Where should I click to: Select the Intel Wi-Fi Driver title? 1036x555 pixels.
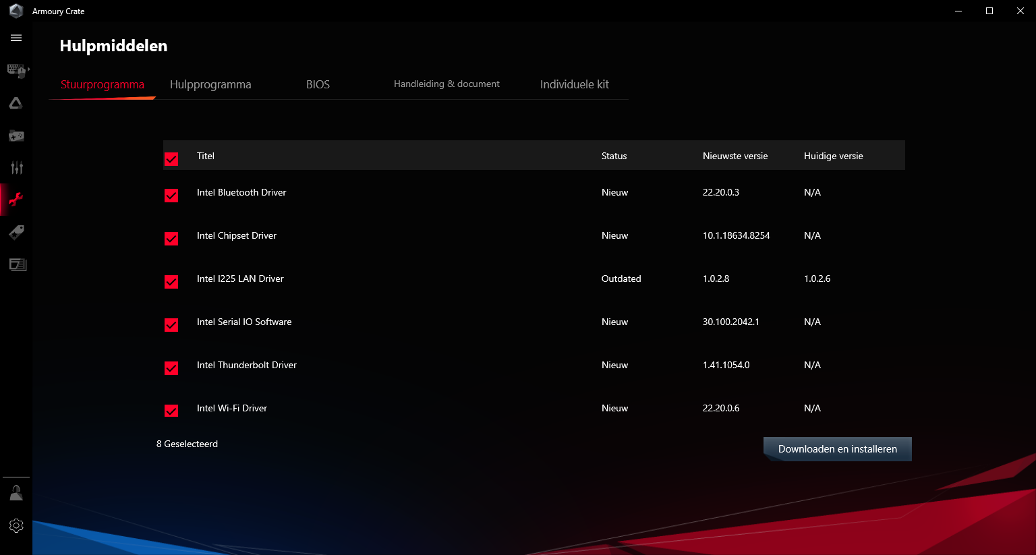point(232,408)
